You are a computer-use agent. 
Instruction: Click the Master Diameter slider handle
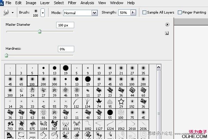pos(40,32)
